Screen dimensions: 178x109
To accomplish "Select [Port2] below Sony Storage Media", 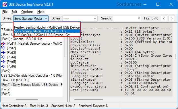I will 6,89.
